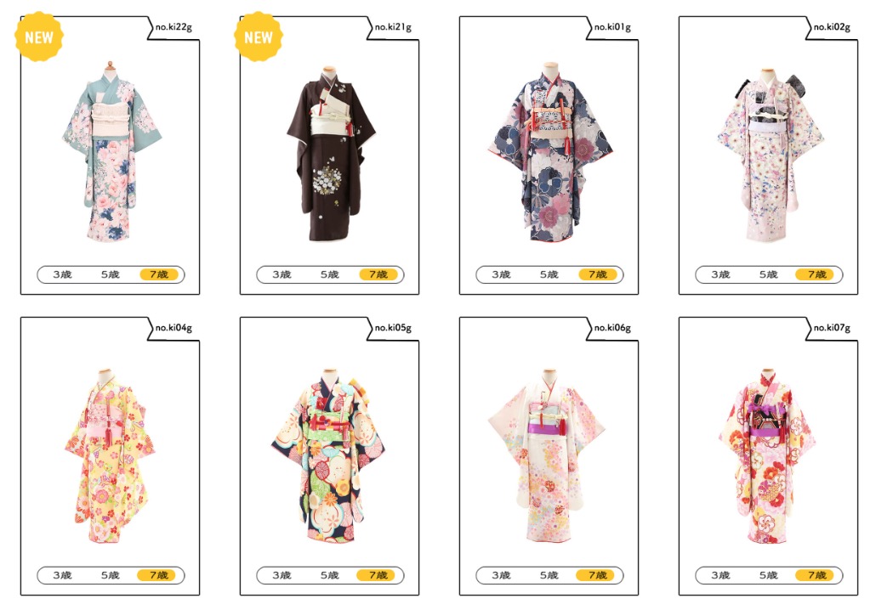Click the no.ki01g label tab

click(613, 27)
